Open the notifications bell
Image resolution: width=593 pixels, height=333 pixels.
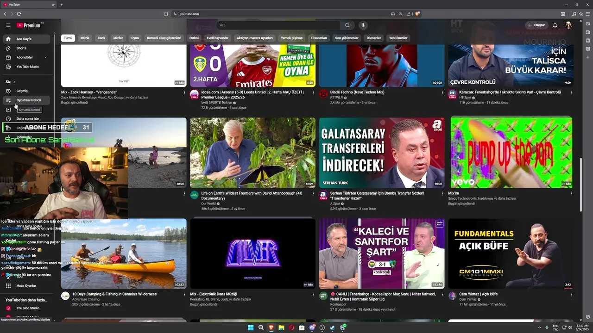click(x=555, y=25)
